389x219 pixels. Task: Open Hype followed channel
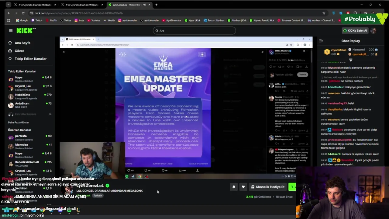click(x=30, y=79)
